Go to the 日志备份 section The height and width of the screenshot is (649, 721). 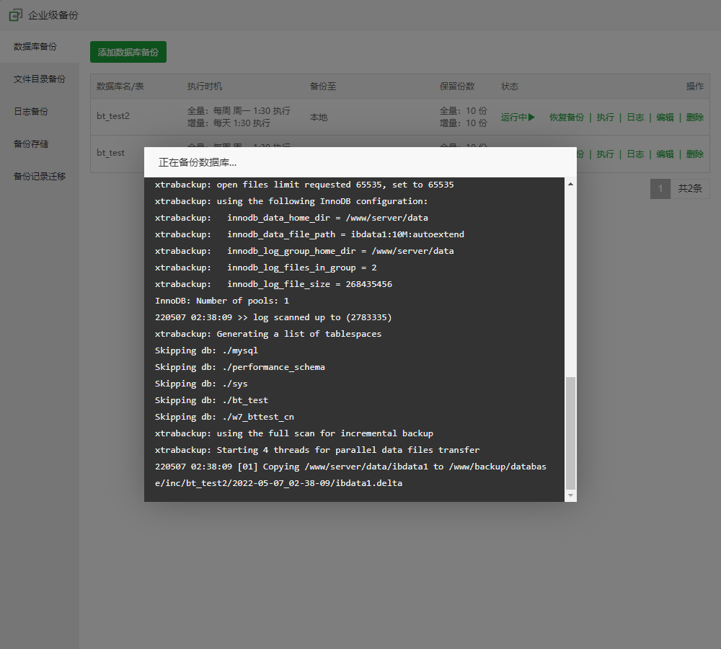coord(31,112)
